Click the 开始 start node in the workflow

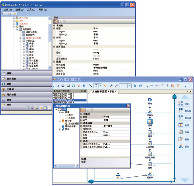150,100
